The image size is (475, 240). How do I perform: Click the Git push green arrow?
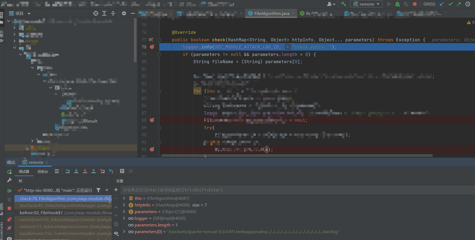[459, 4]
